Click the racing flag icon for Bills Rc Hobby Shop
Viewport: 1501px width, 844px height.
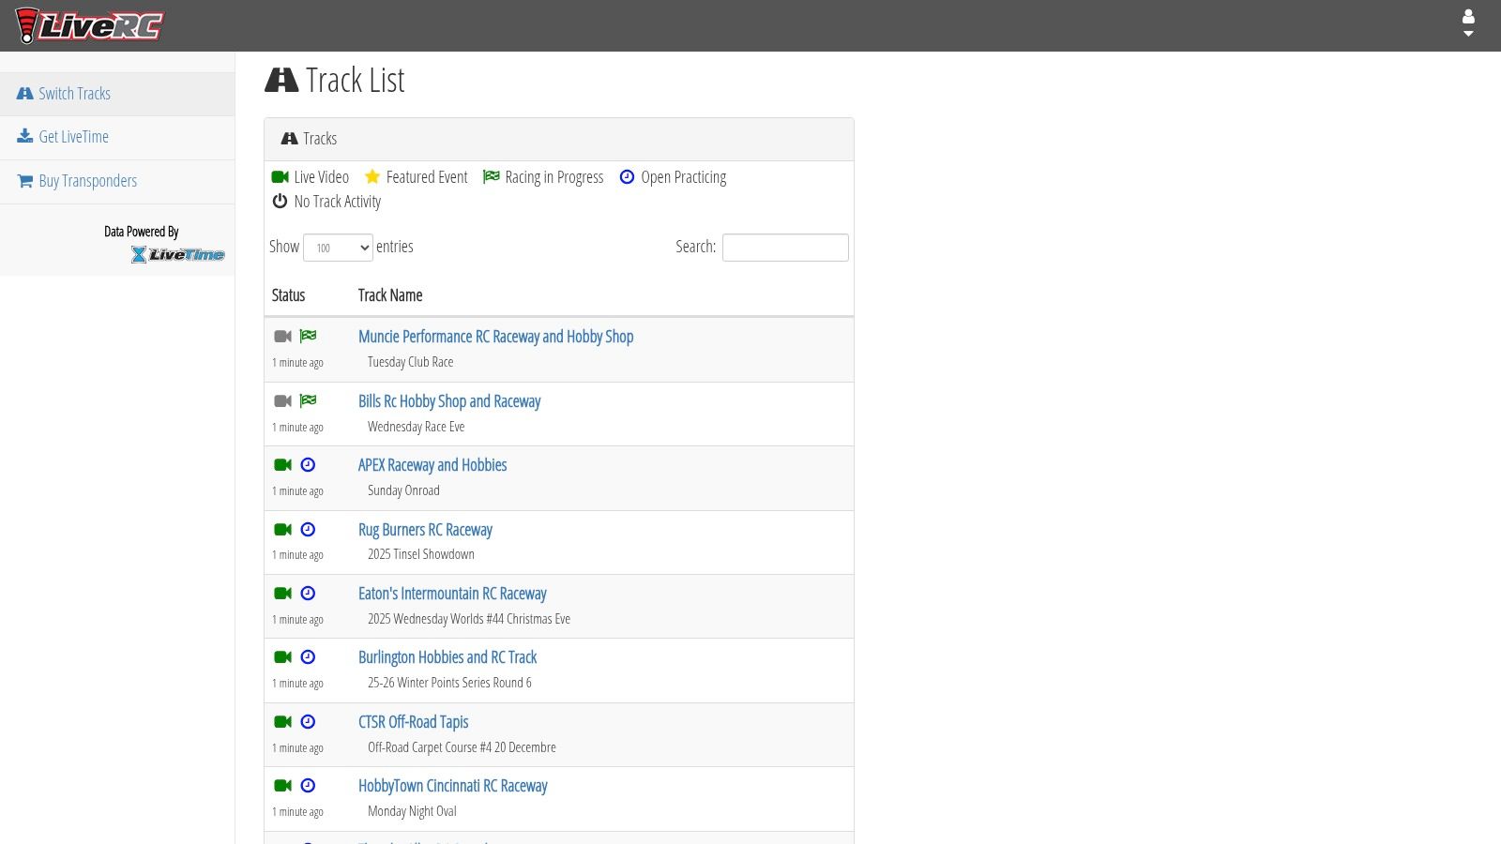click(x=308, y=400)
